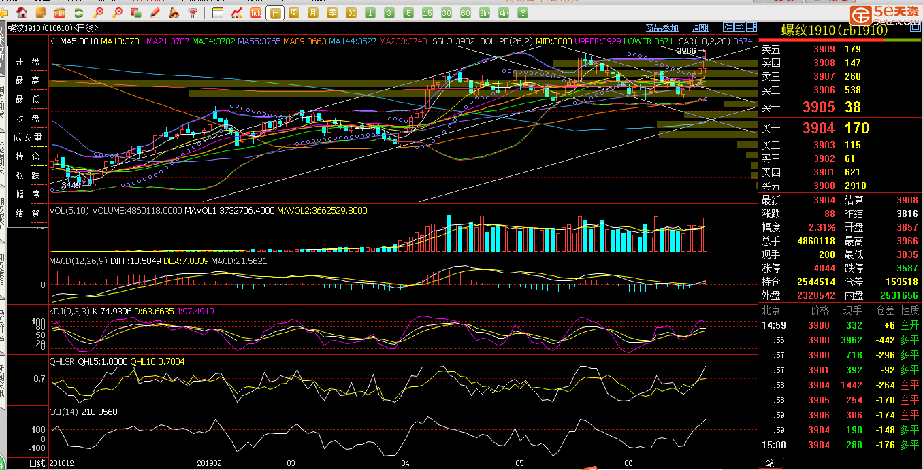This screenshot has width=923, height=470.
Task: Switch to 5-minute period
Action: pos(408,13)
